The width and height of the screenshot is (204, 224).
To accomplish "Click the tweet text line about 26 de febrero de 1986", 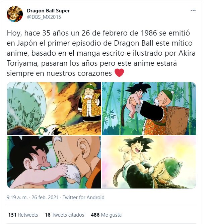I will [x=98, y=33].
